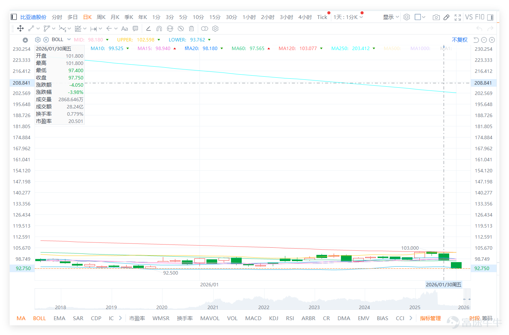The width and height of the screenshot is (509, 335).
Task: Open the VS comparison button
Action: (x=469, y=17)
